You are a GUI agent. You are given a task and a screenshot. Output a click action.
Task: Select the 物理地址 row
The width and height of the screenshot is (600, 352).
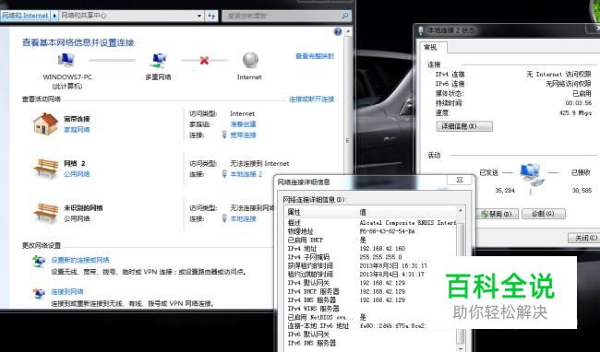tap(371, 231)
